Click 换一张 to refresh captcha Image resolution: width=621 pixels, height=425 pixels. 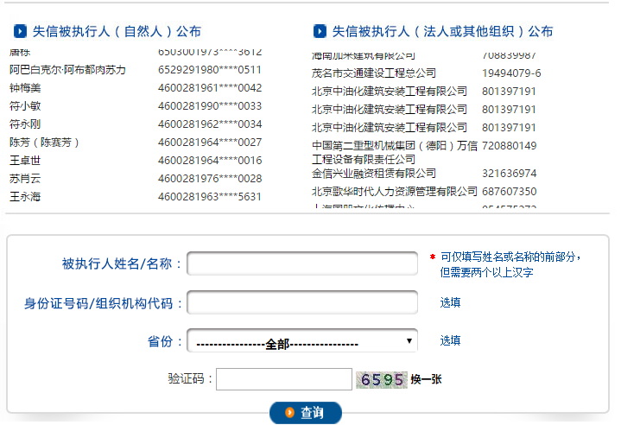pyautogui.click(x=426, y=379)
